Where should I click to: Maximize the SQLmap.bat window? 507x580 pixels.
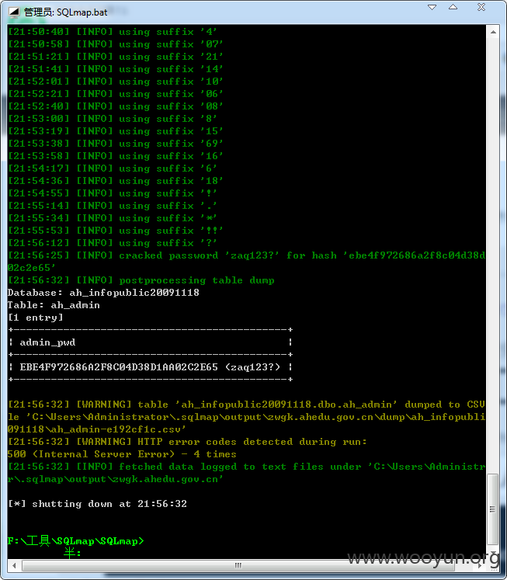coord(453,7)
